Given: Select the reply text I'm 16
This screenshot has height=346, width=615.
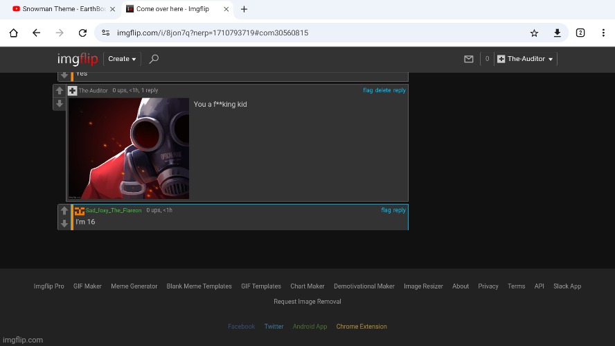Looking at the screenshot, I should [85, 222].
